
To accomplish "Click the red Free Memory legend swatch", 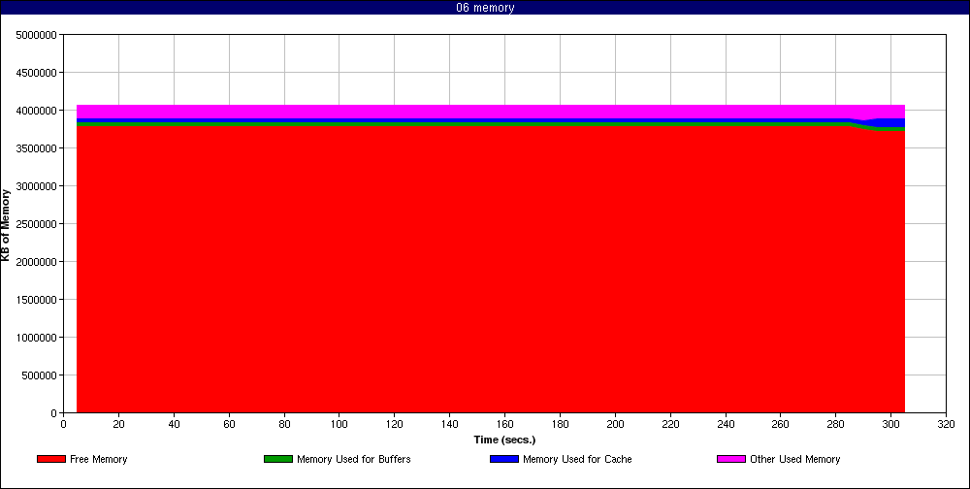I will [51, 459].
